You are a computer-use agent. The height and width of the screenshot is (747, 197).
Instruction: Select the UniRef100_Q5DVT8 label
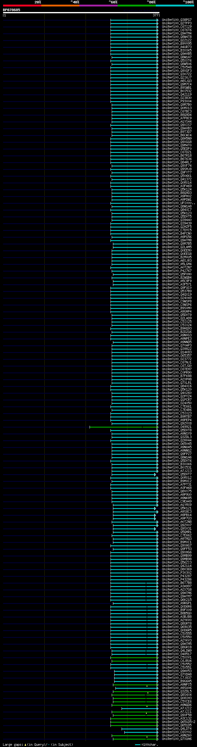pyautogui.click(x=177, y=430)
